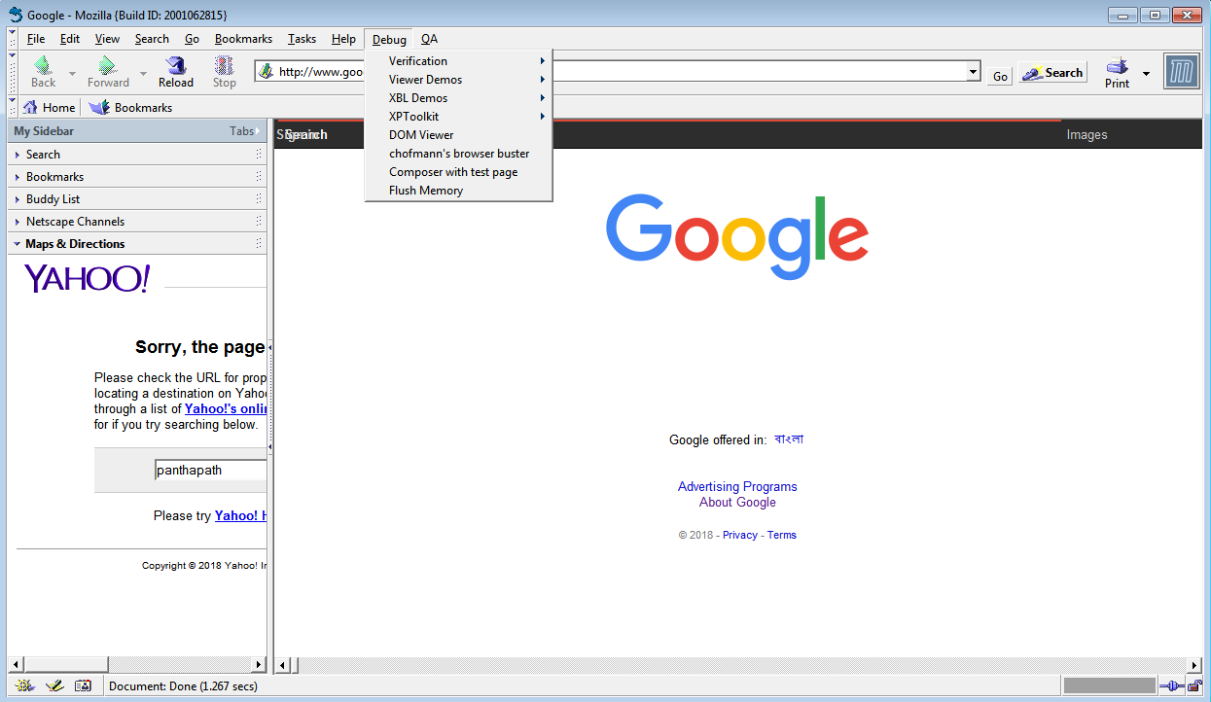Open the Tasks menu
The height and width of the screenshot is (702, 1211).
[301, 39]
